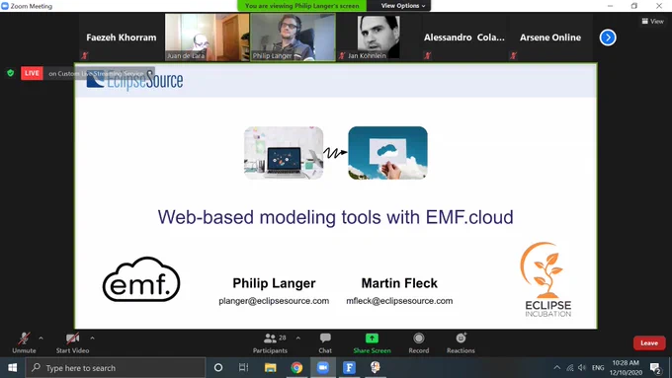
Task: Open File Explorer from taskbar
Action: (x=270, y=368)
